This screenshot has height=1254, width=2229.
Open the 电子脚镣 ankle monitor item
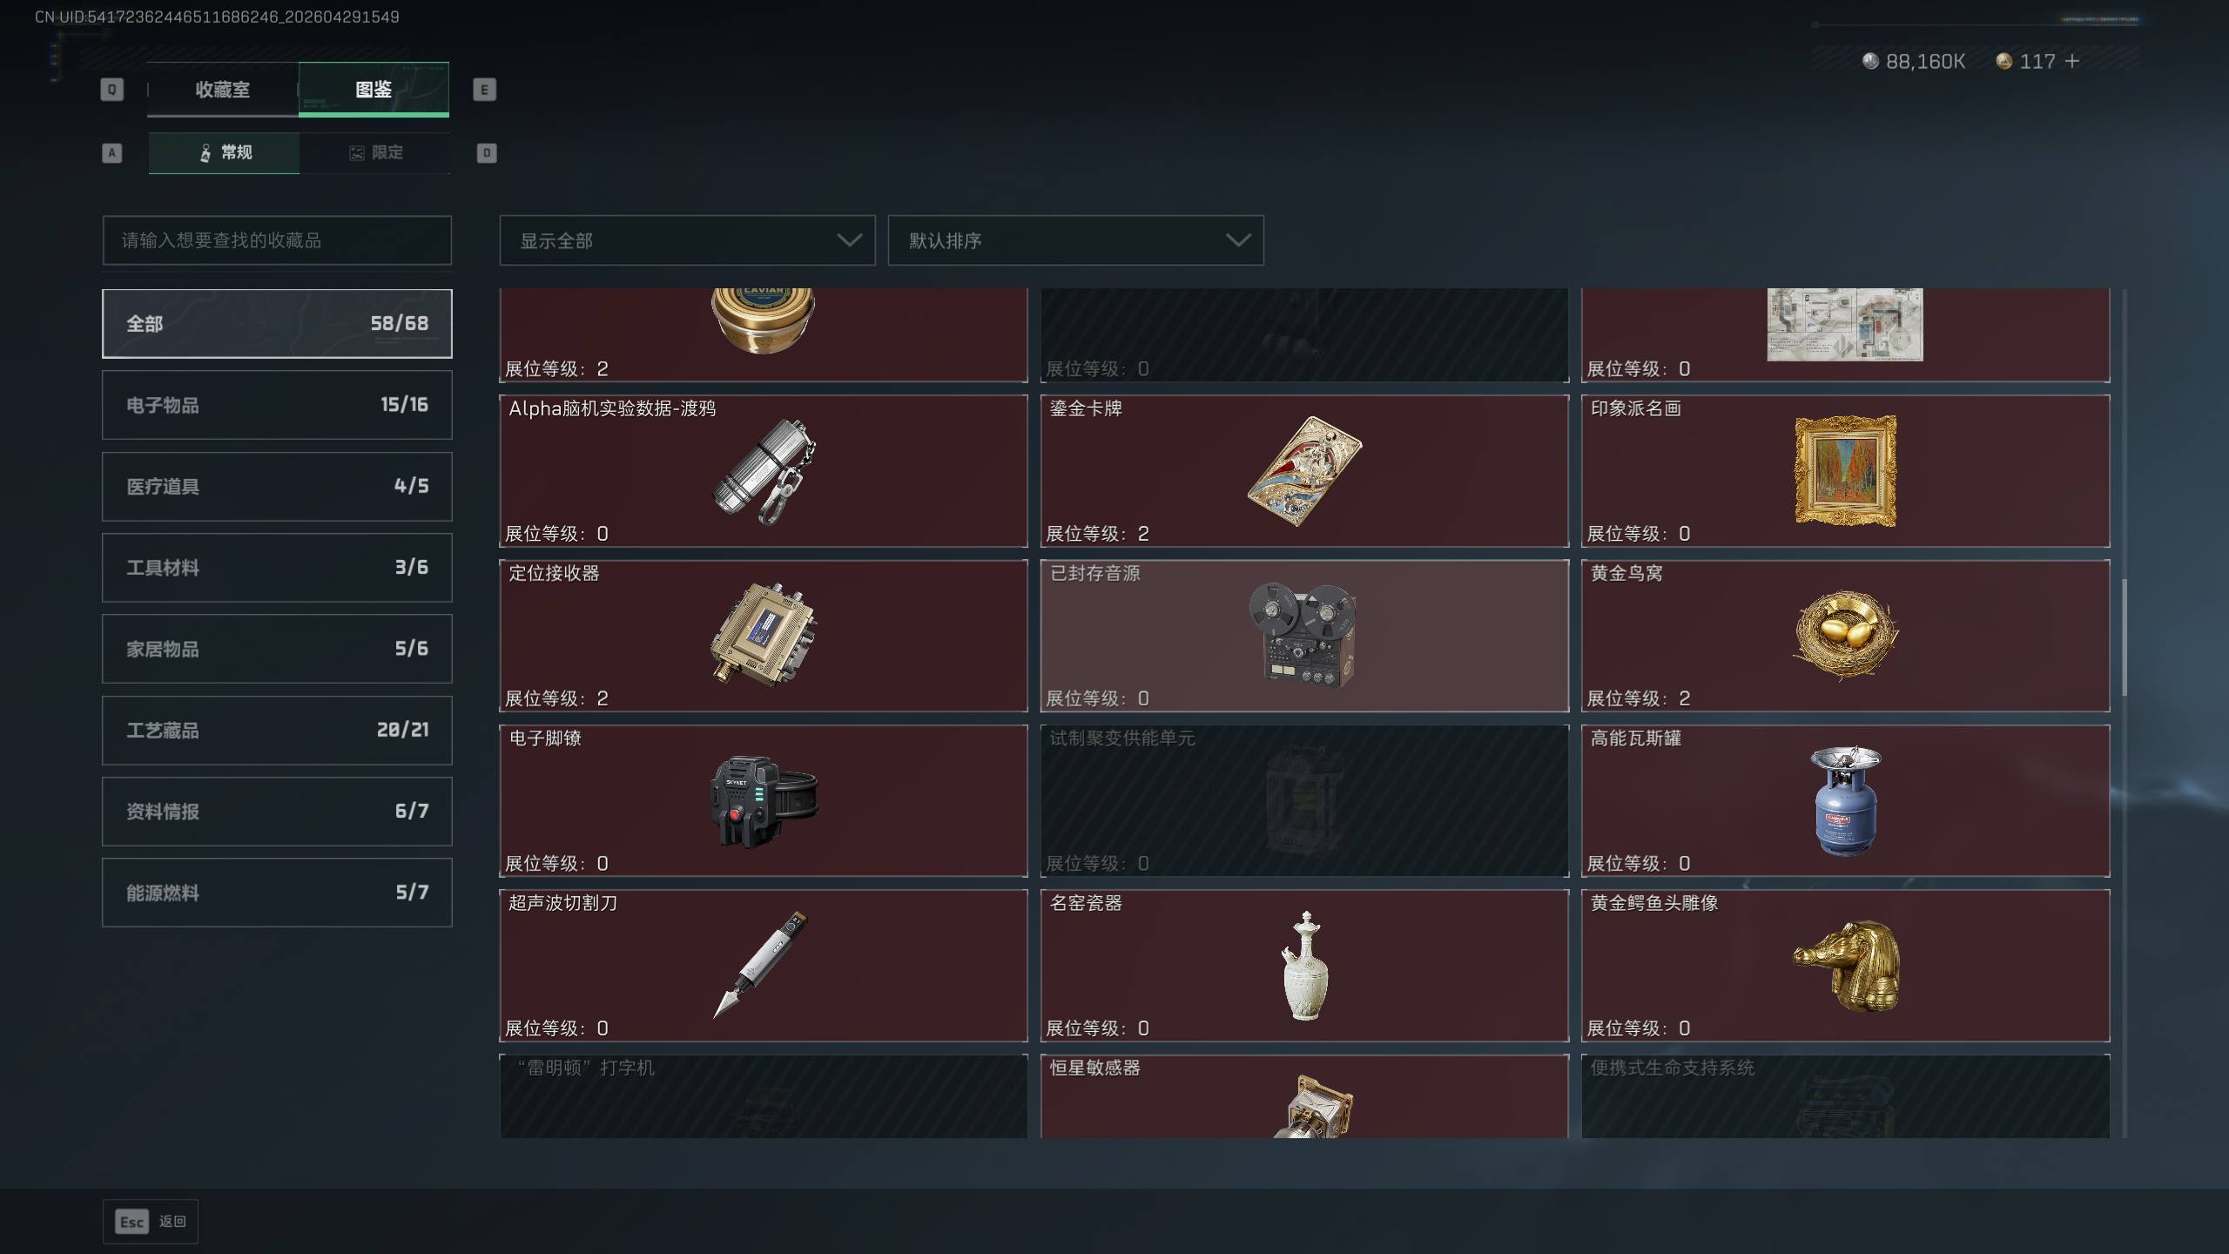[764, 800]
